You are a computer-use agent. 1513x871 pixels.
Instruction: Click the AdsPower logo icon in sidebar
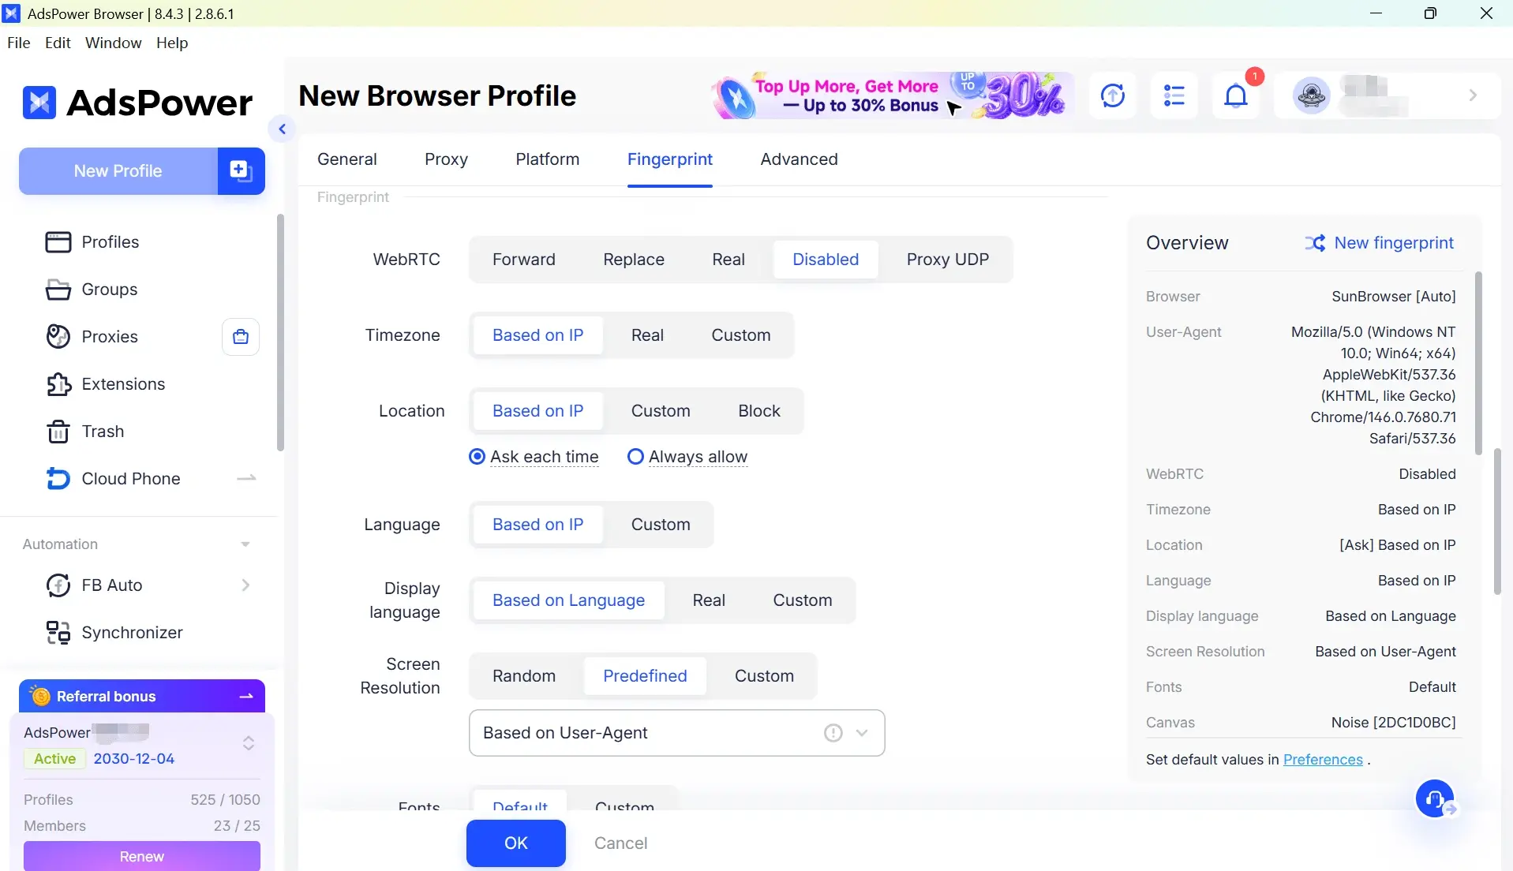tap(39, 103)
